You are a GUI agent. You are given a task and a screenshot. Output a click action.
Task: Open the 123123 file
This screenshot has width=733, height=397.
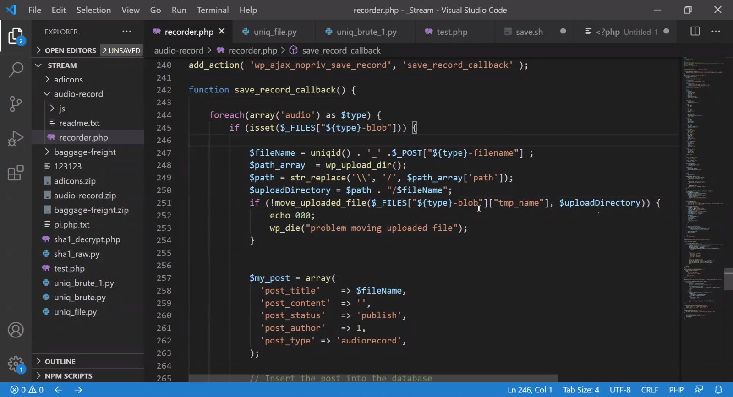pyautogui.click(x=88, y=167)
